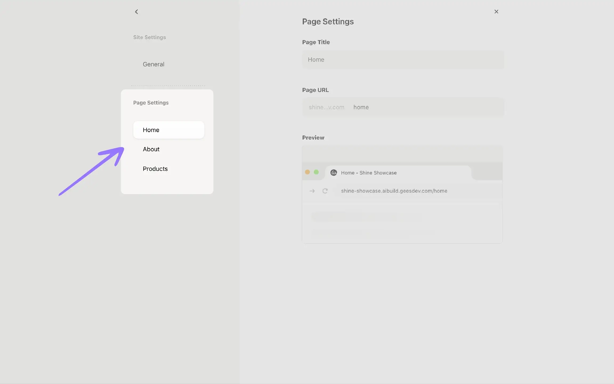Click the shine...v.com domain prefix
This screenshot has width=614, height=384.
point(326,107)
